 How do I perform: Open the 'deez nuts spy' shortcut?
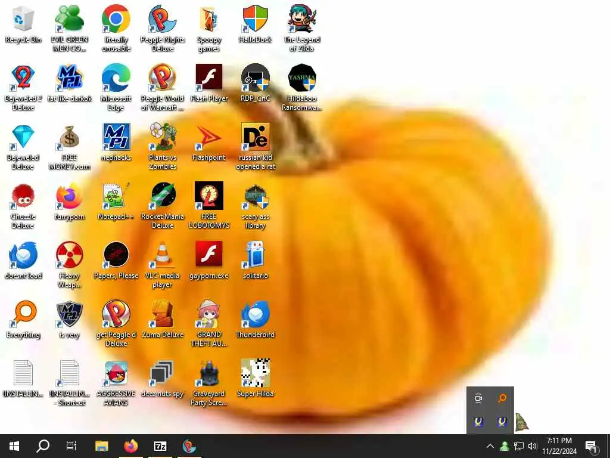pyautogui.click(x=163, y=379)
